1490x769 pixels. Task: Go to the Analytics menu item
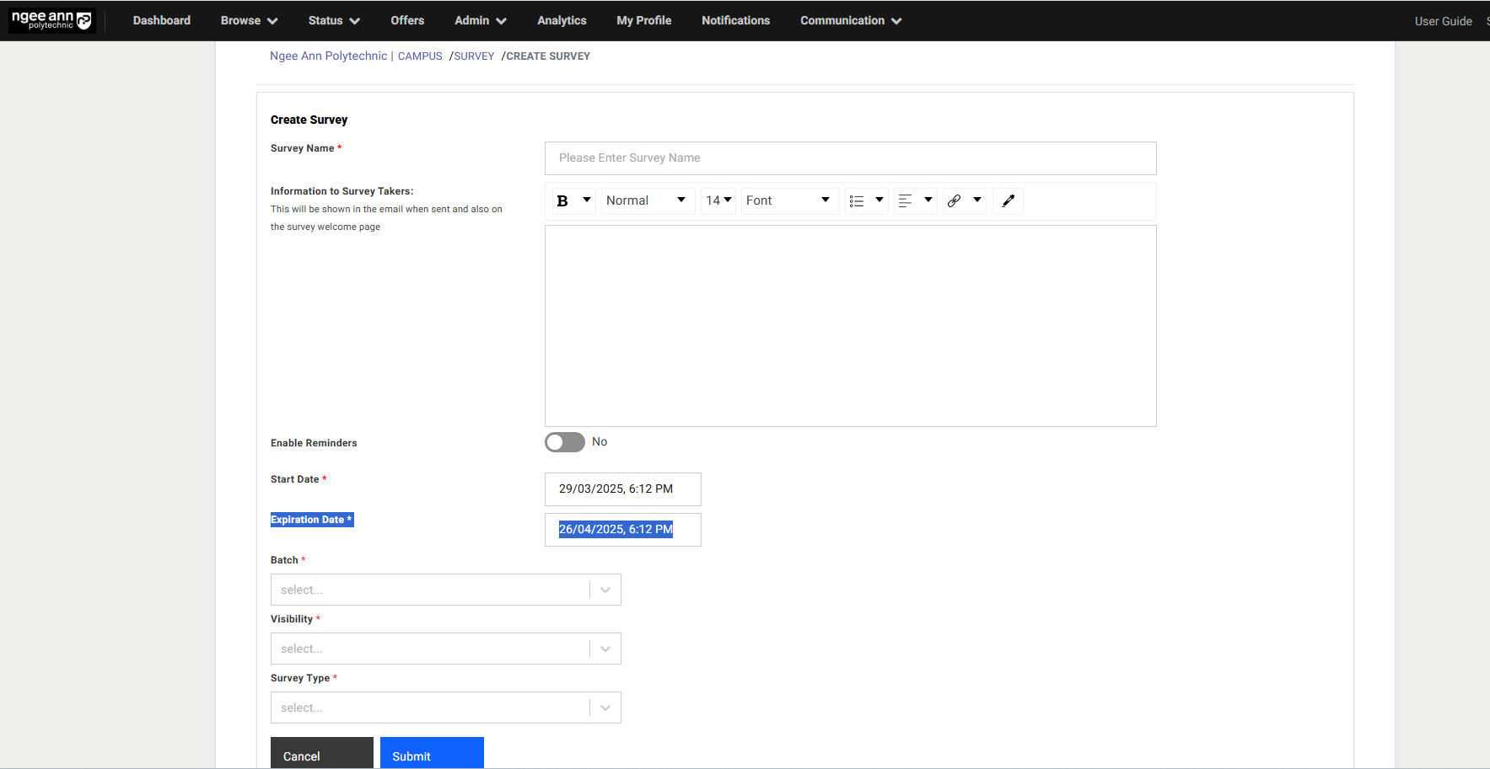pyautogui.click(x=562, y=21)
